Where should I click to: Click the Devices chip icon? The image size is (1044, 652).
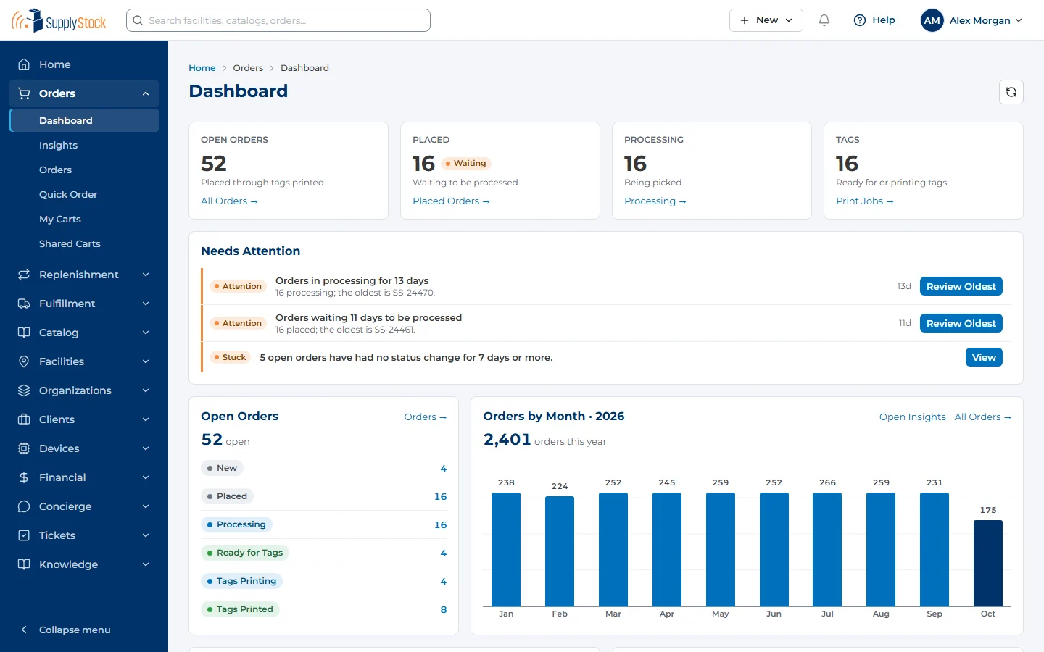point(24,448)
